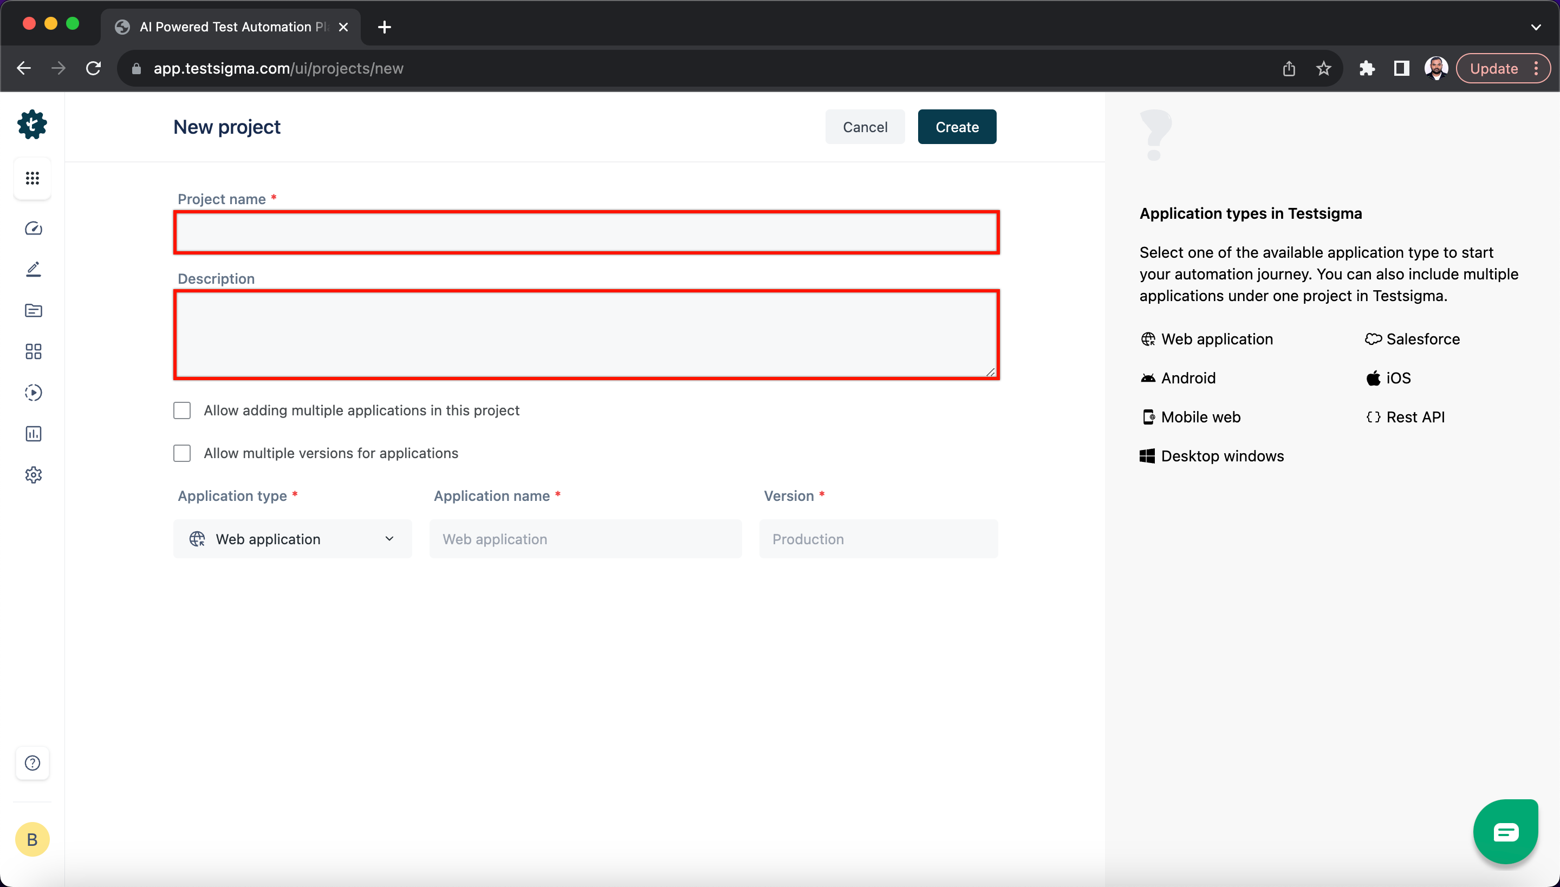The image size is (1560, 887).
Task: Focus the Version input field
Action: tap(878, 538)
